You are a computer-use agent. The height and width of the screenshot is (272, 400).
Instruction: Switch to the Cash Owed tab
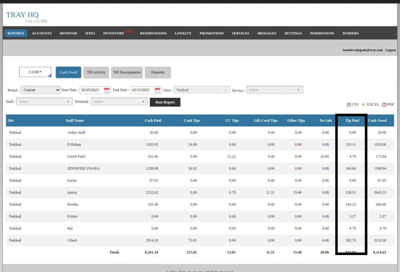(68, 72)
